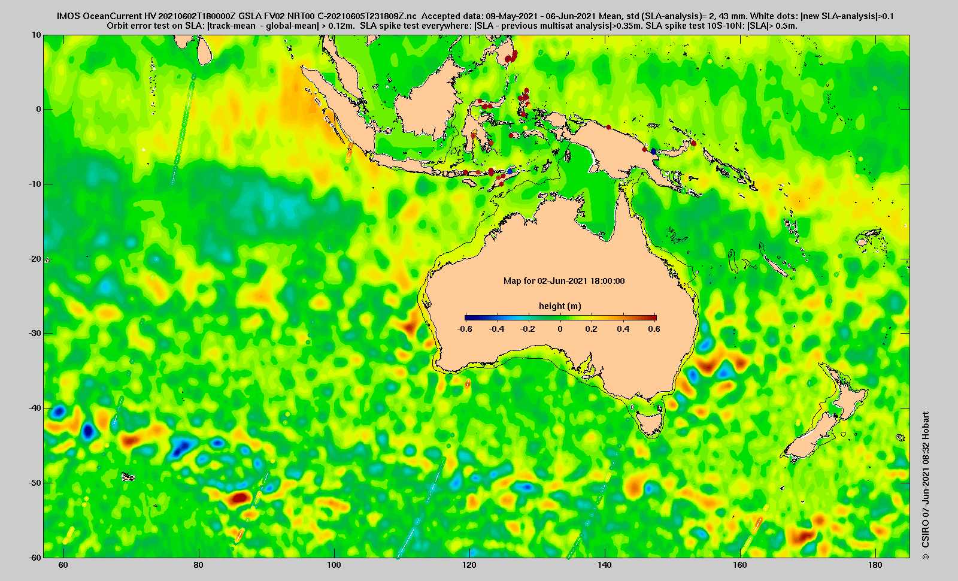This screenshot has height=581, width=958.
Task: Click the '-0.6' colorbar tick label
Action: tap(465, 329)
